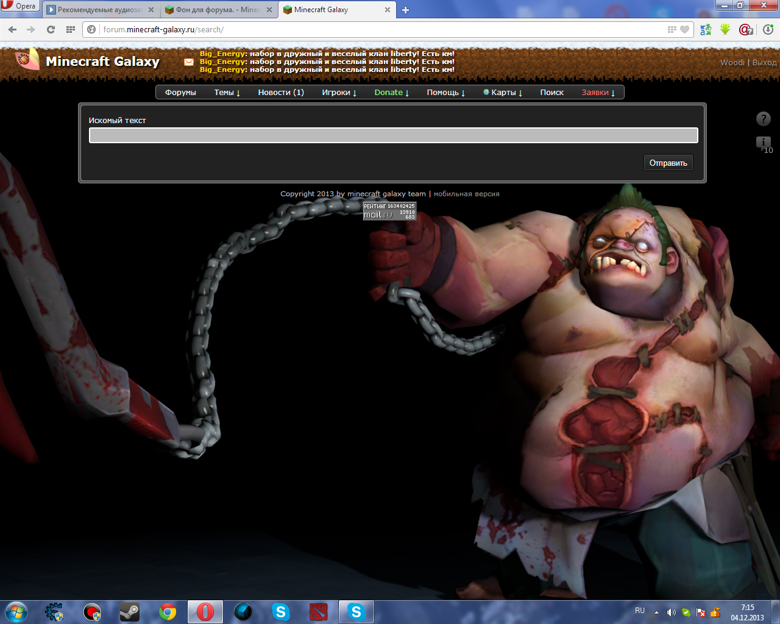780x624 pixels.
Task: Open the green checkmark tray icon
Action: [686, 612]
